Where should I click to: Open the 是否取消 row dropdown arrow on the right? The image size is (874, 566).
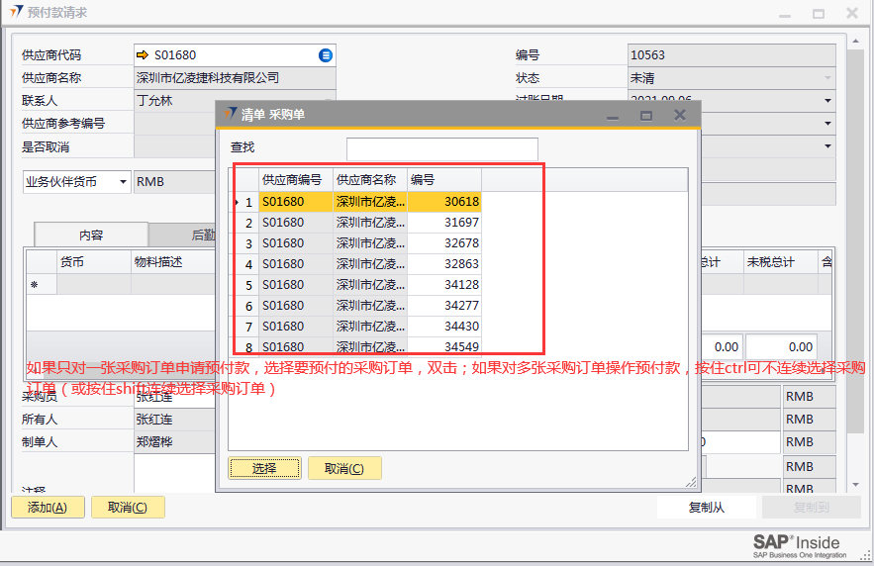pos(826,145)
